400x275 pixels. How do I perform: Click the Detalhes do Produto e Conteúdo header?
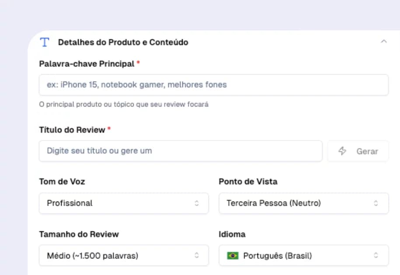[x=123, y=42]
